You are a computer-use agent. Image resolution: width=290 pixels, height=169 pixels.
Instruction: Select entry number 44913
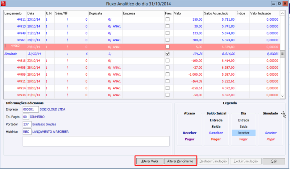point(21,26)
